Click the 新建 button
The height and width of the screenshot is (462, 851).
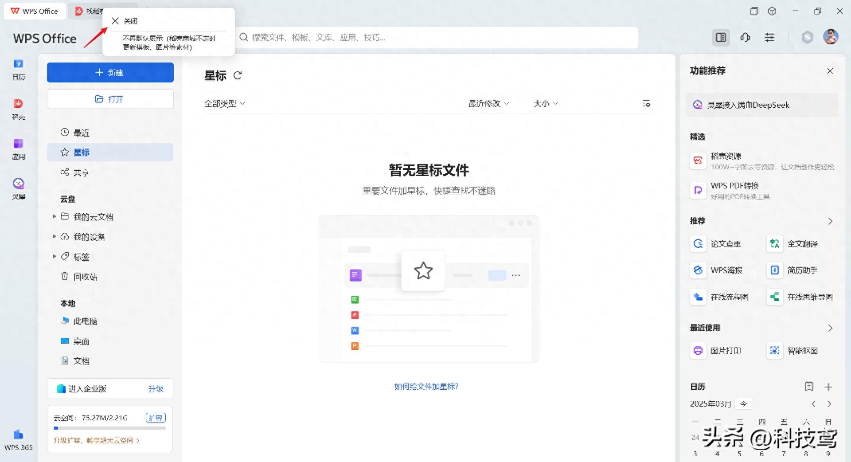(110, 72)
